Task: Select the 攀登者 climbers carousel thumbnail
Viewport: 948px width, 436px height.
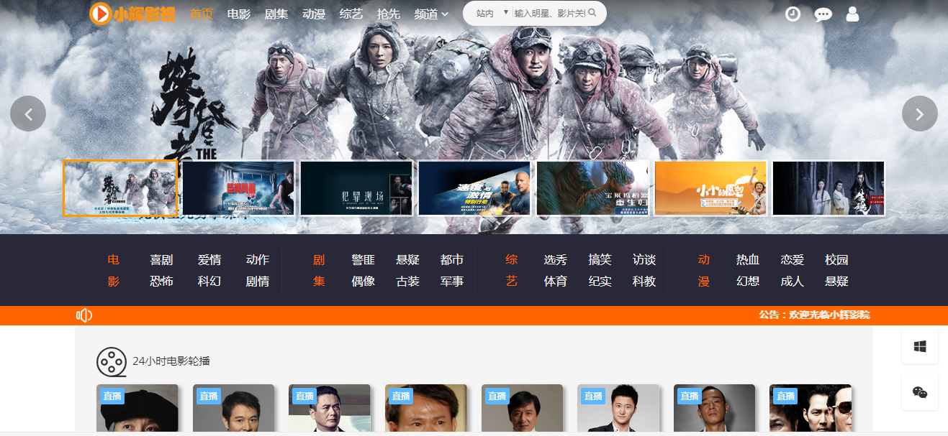Action: [120, 188]
